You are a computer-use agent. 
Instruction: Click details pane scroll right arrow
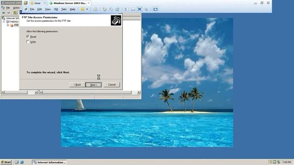pyautogui.click(x=139, y=92)
